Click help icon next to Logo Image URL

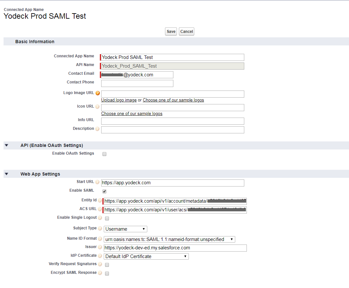[98, 93]
